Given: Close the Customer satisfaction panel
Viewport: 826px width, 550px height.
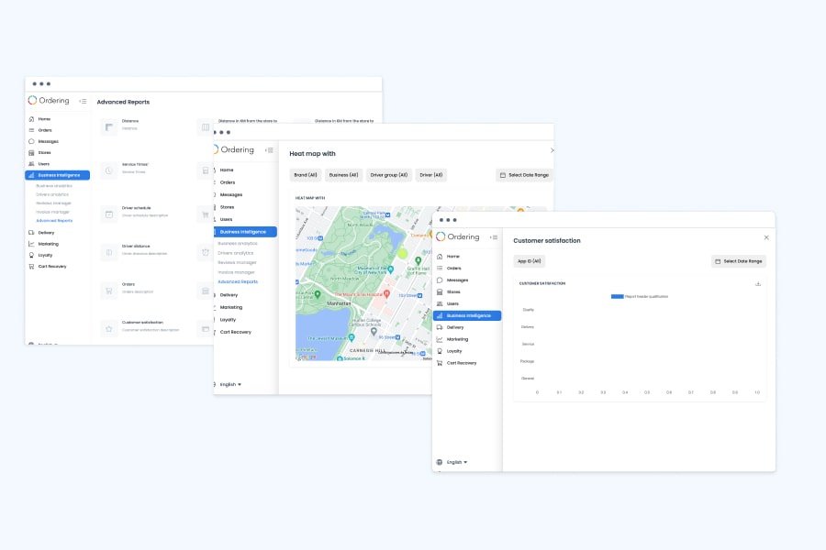Looking at the screenshot, I should pos(766,237).
